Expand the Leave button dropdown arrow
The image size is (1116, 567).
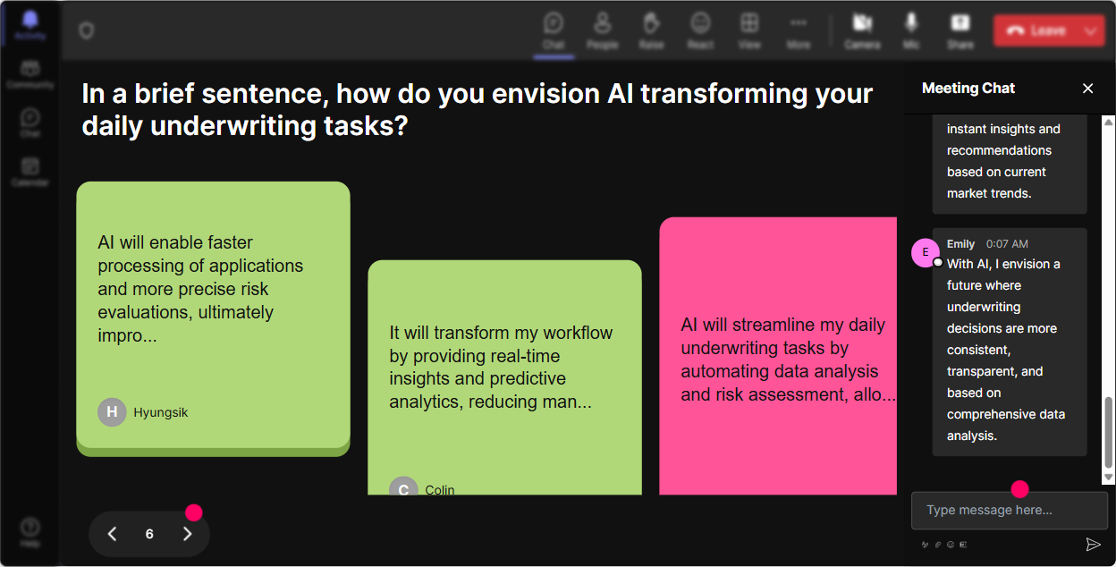click(1091, 30)
